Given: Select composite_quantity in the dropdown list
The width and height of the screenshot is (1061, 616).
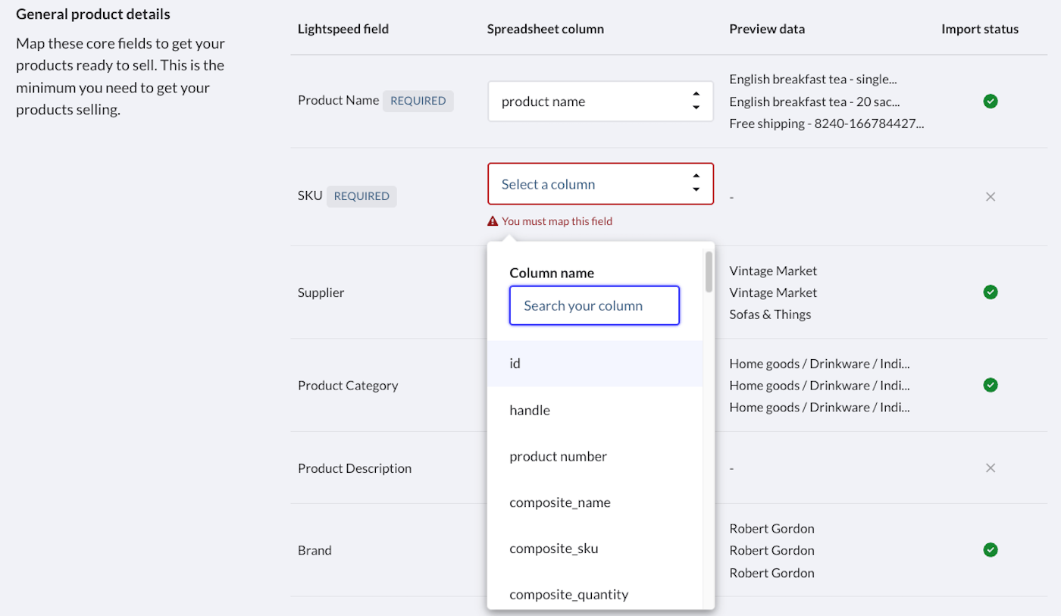Looking at the screenshot, I should point(594,595).
